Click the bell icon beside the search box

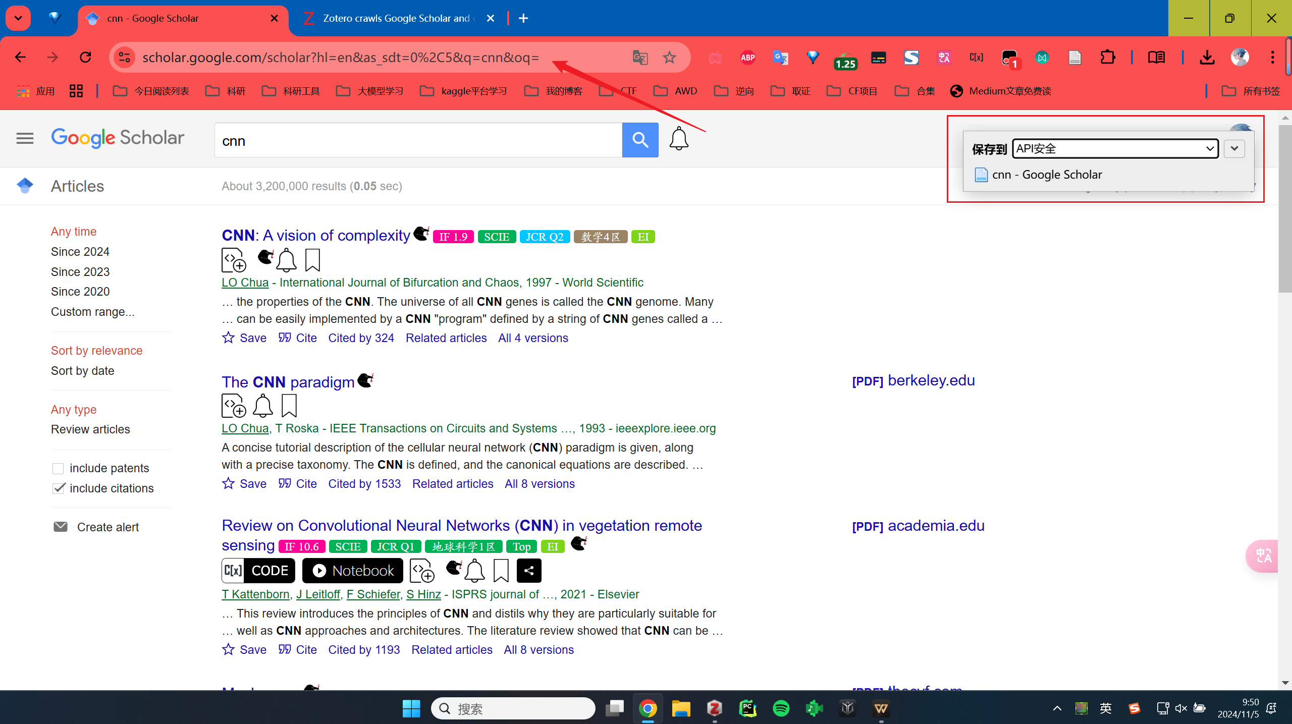click(679, 139)
